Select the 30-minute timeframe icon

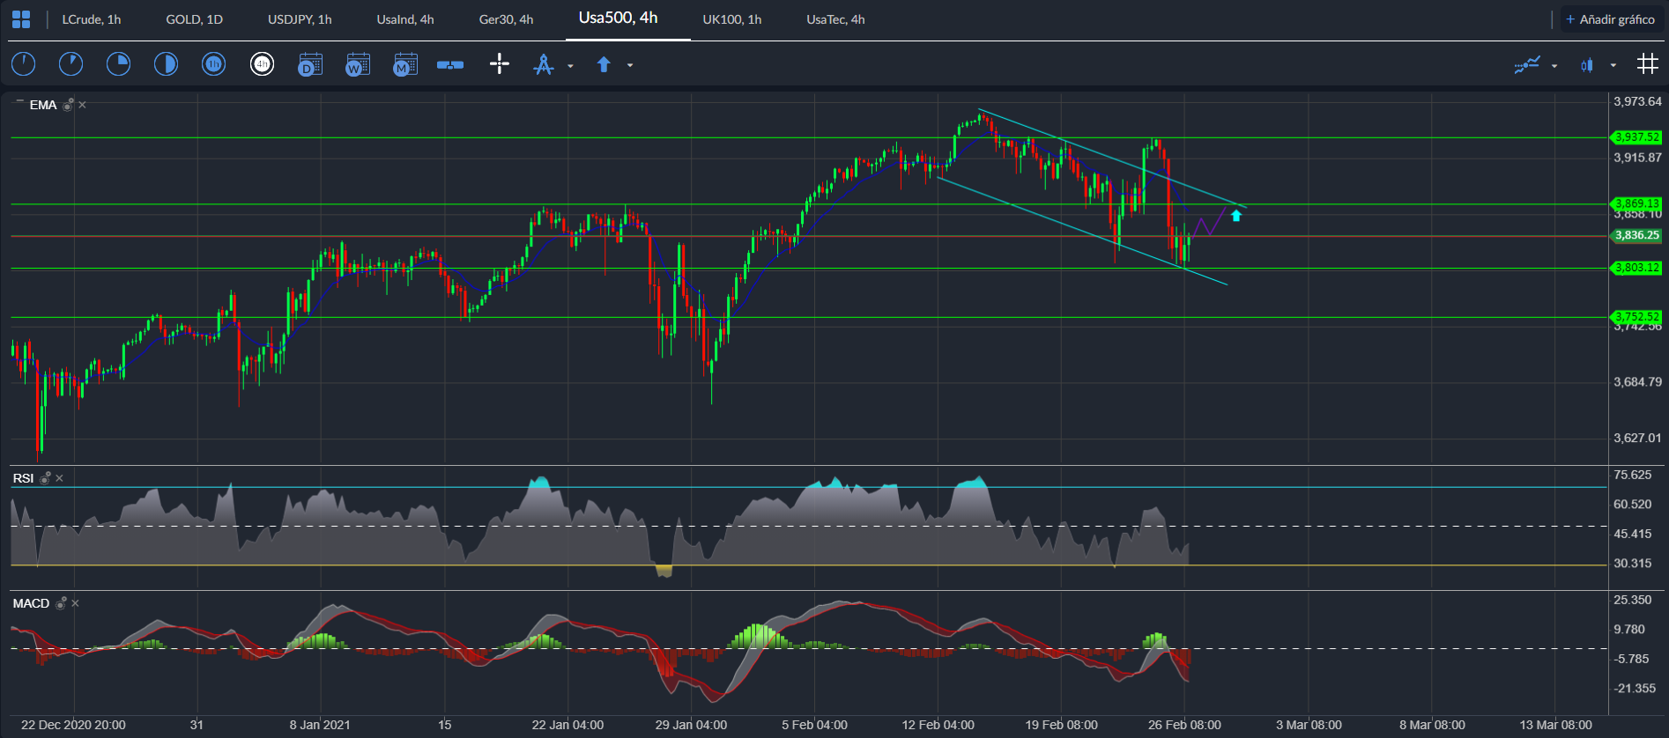(x=166, y=64)
